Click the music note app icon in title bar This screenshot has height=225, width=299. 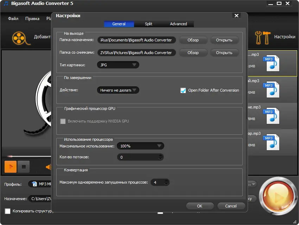pyautogui.click(x=6, y=4)
